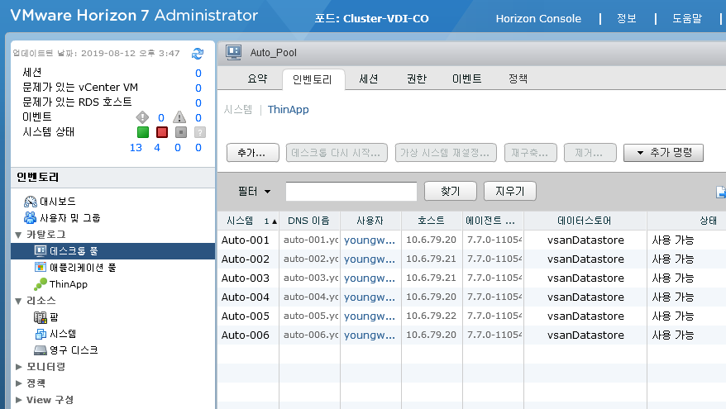Open the Horizon Console link
Viewport: 726px width, 409px height.
538,18
